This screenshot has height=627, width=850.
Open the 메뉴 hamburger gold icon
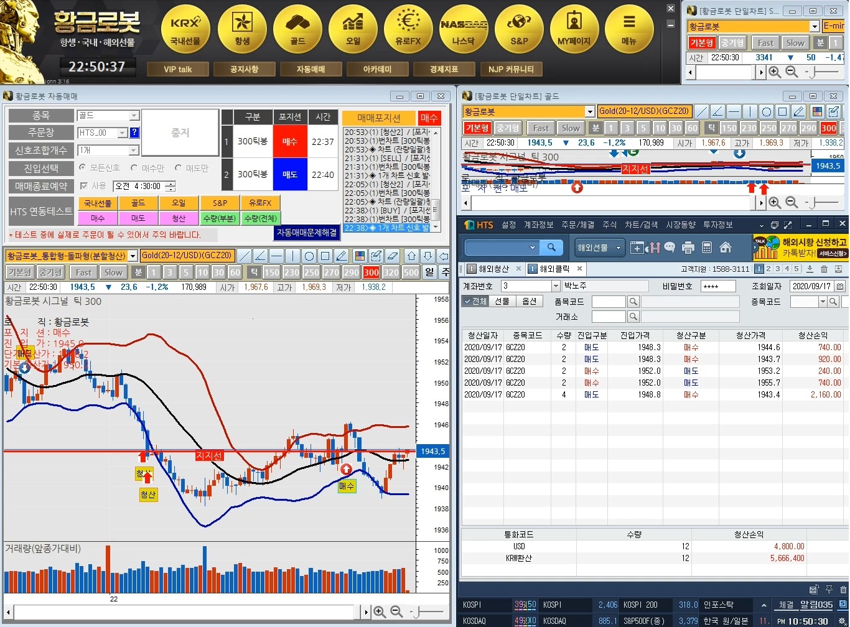tap(629, 29)
